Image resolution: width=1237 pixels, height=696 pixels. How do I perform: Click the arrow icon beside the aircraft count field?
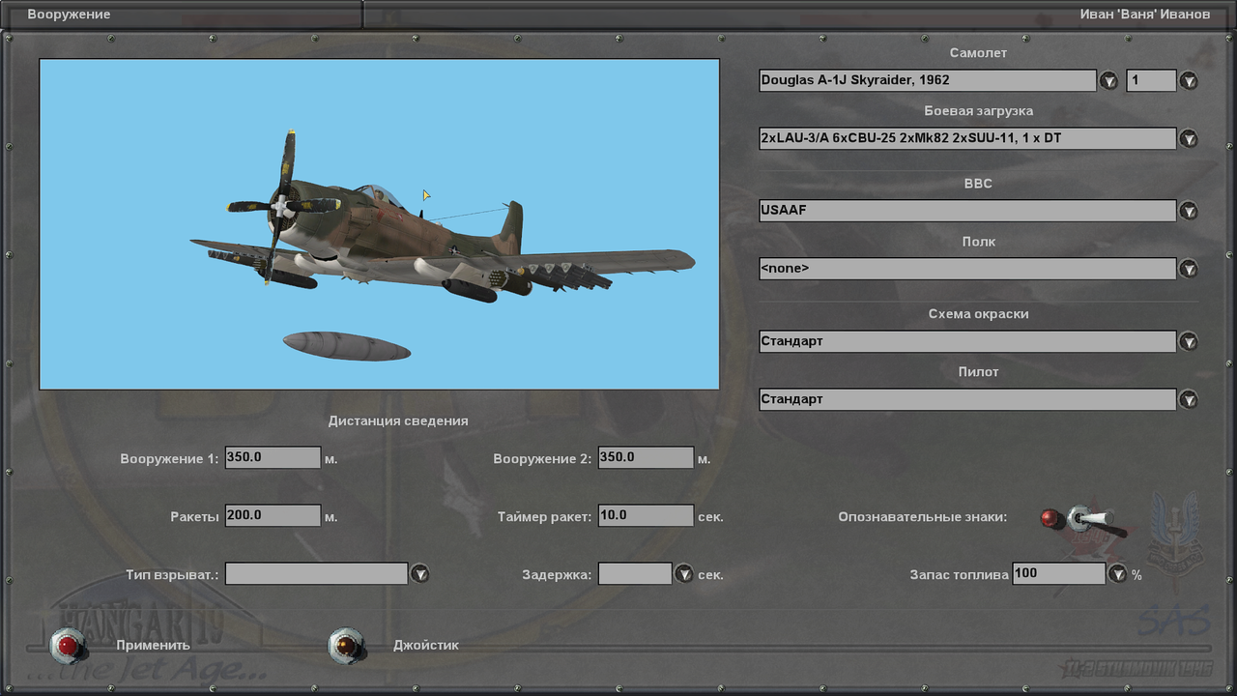point(1188,80)
